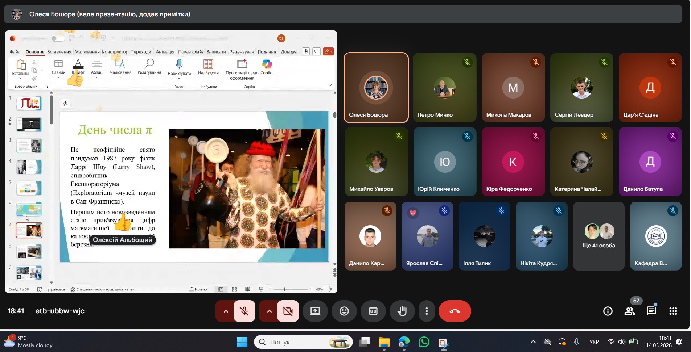Raise your hand in the meeting
This screenshot has width=691, height=352.
[402, 311]
